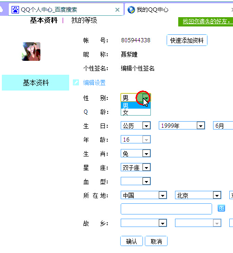233x253 pixels.
Task: Click the 快速添加资料 button
Action: (187, 40)
